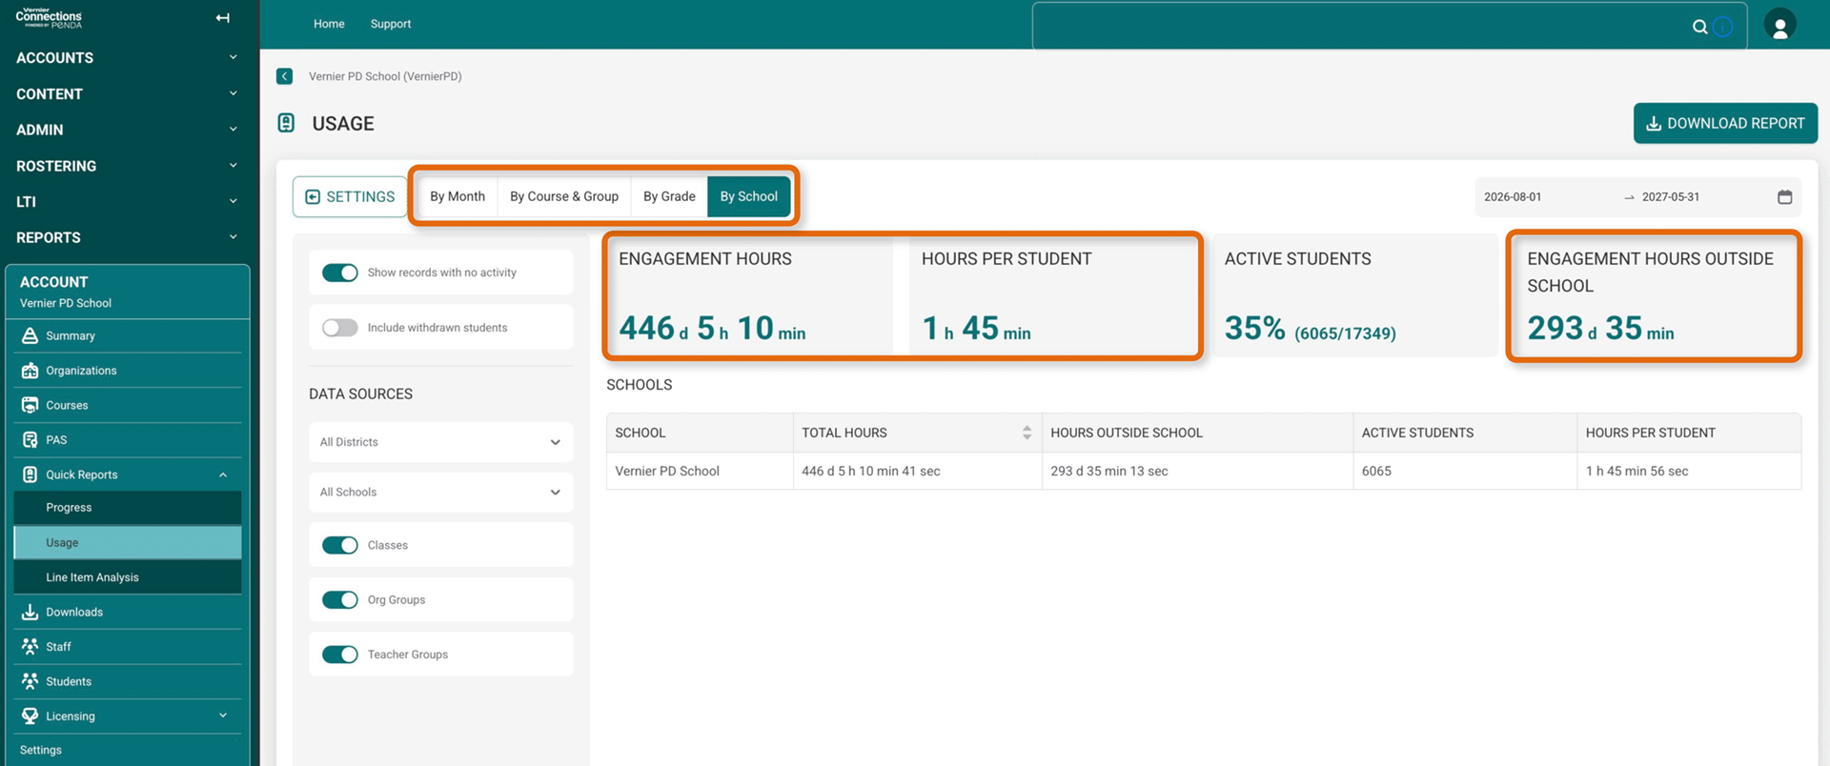The width and height of the screenshot is (1830, 766).
Task: Click the end date 2027-05-31 field
Action: [x=1671, y=197]
